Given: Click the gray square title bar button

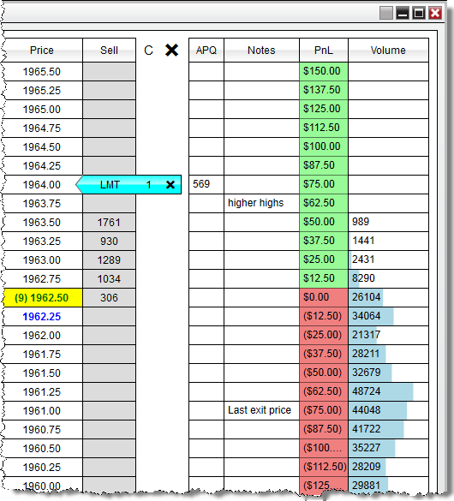Looking at the screenshot, I should (x=386, y=13).
